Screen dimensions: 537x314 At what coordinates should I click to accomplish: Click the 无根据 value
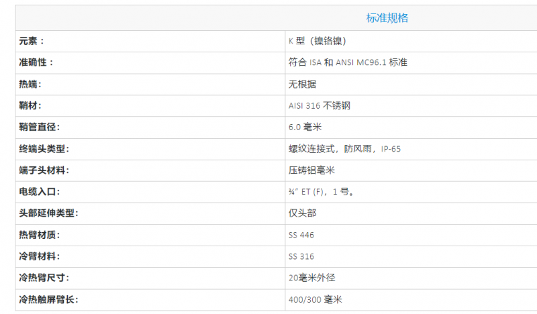303,84
